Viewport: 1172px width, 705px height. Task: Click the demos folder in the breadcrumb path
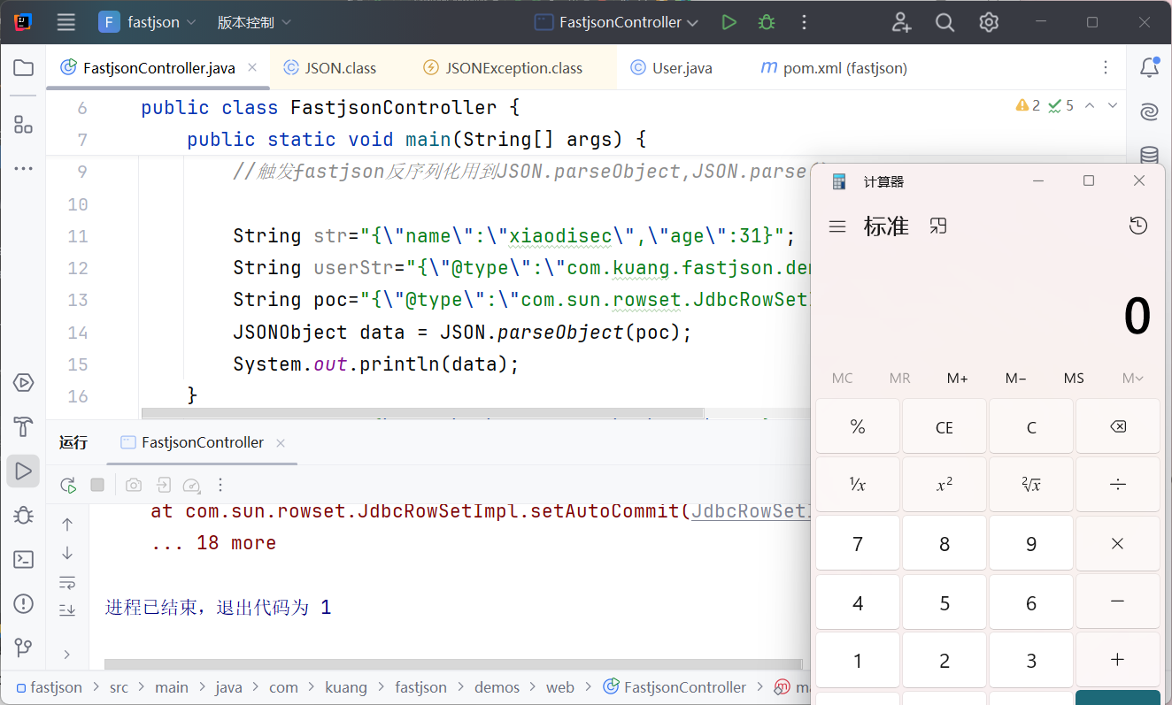pyautogui.click(x=497, y=687)
